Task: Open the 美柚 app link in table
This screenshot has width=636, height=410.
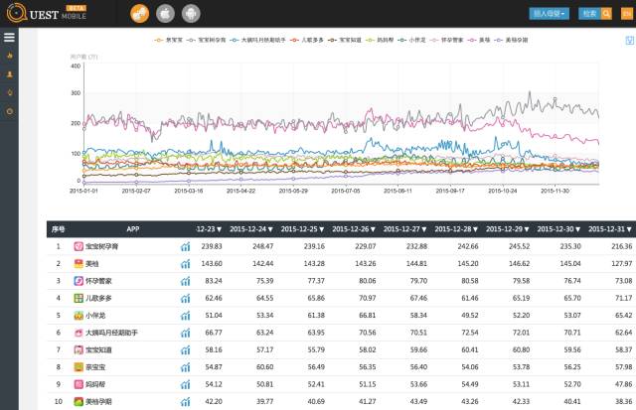Action: [x=92, y=264]
